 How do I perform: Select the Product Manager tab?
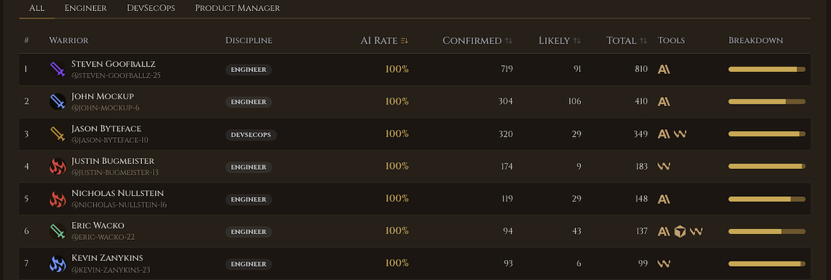pos(238,8)
